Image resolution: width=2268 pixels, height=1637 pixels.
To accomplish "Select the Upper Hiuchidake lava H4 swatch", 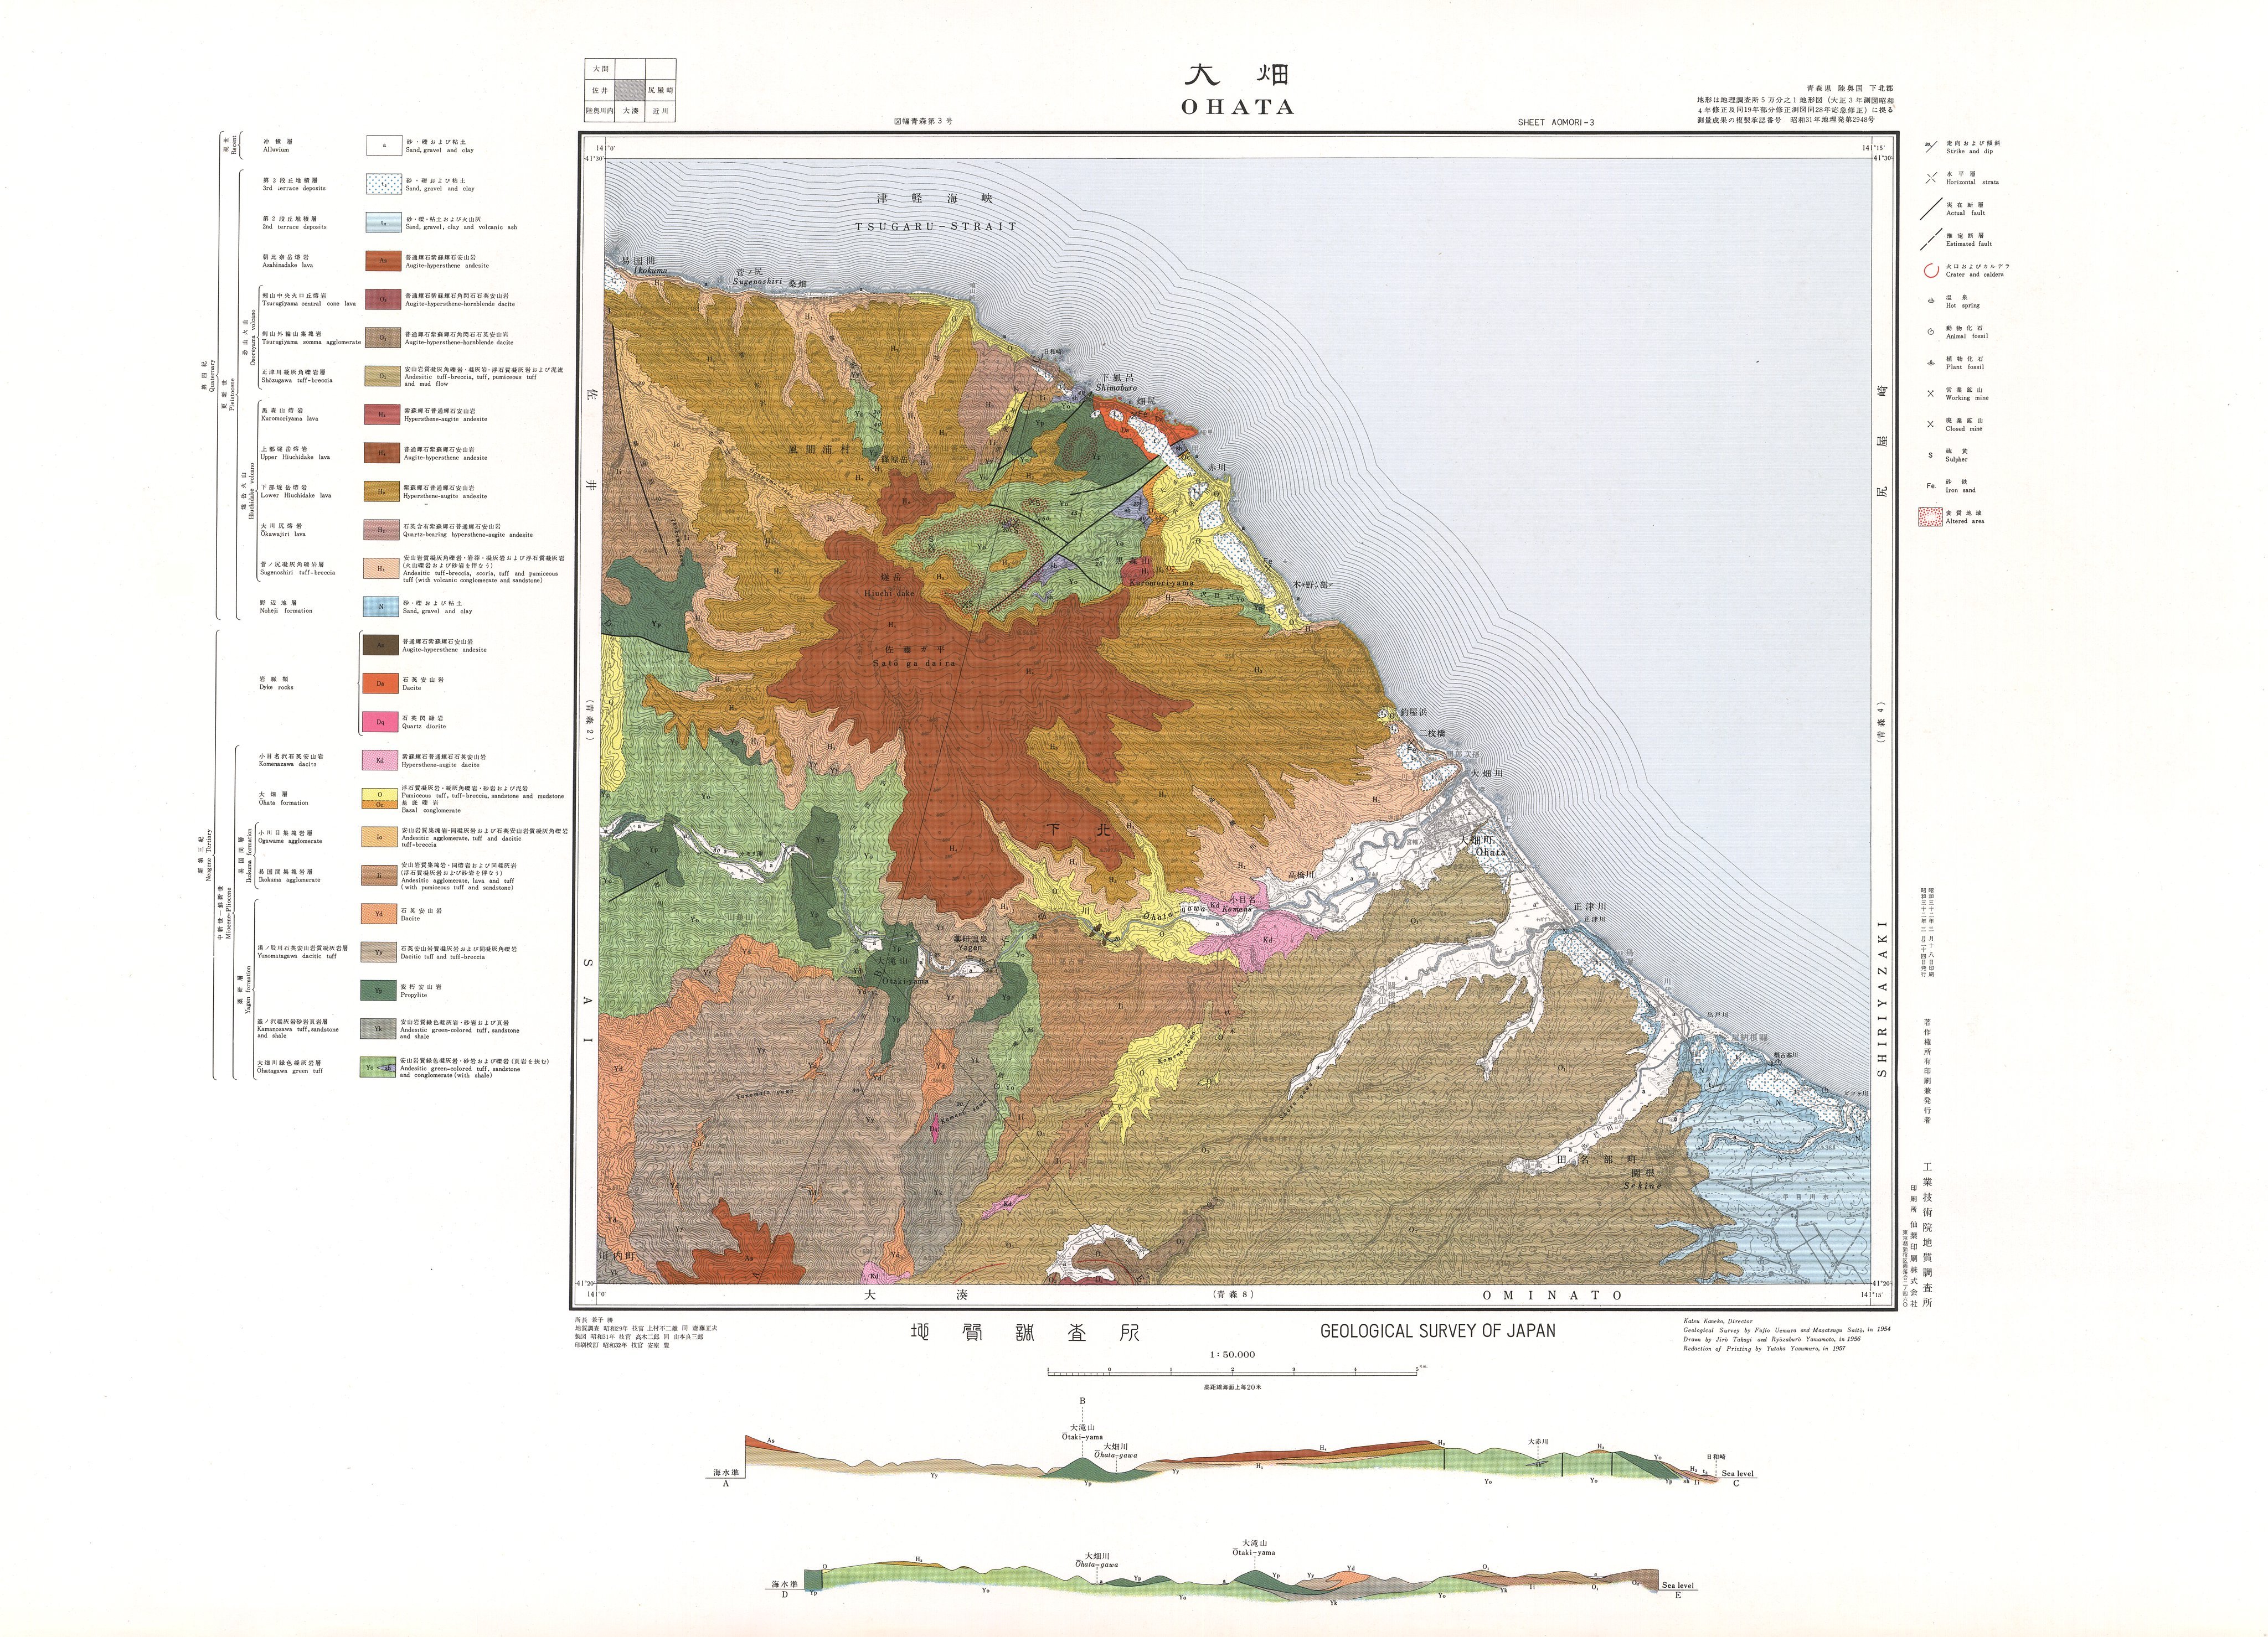I will click(382, 453).
